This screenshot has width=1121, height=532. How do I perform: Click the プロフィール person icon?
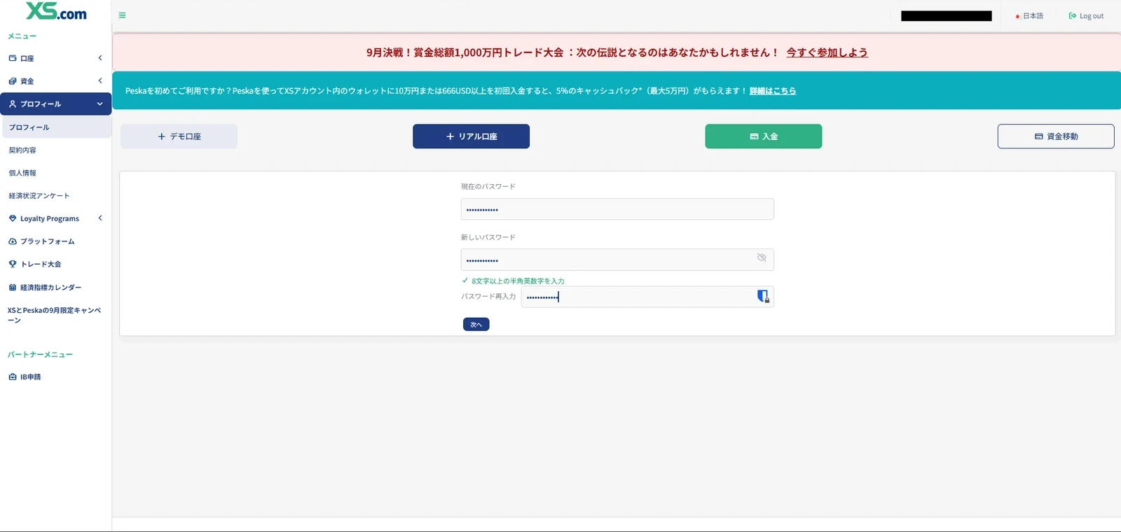point(13,104)
